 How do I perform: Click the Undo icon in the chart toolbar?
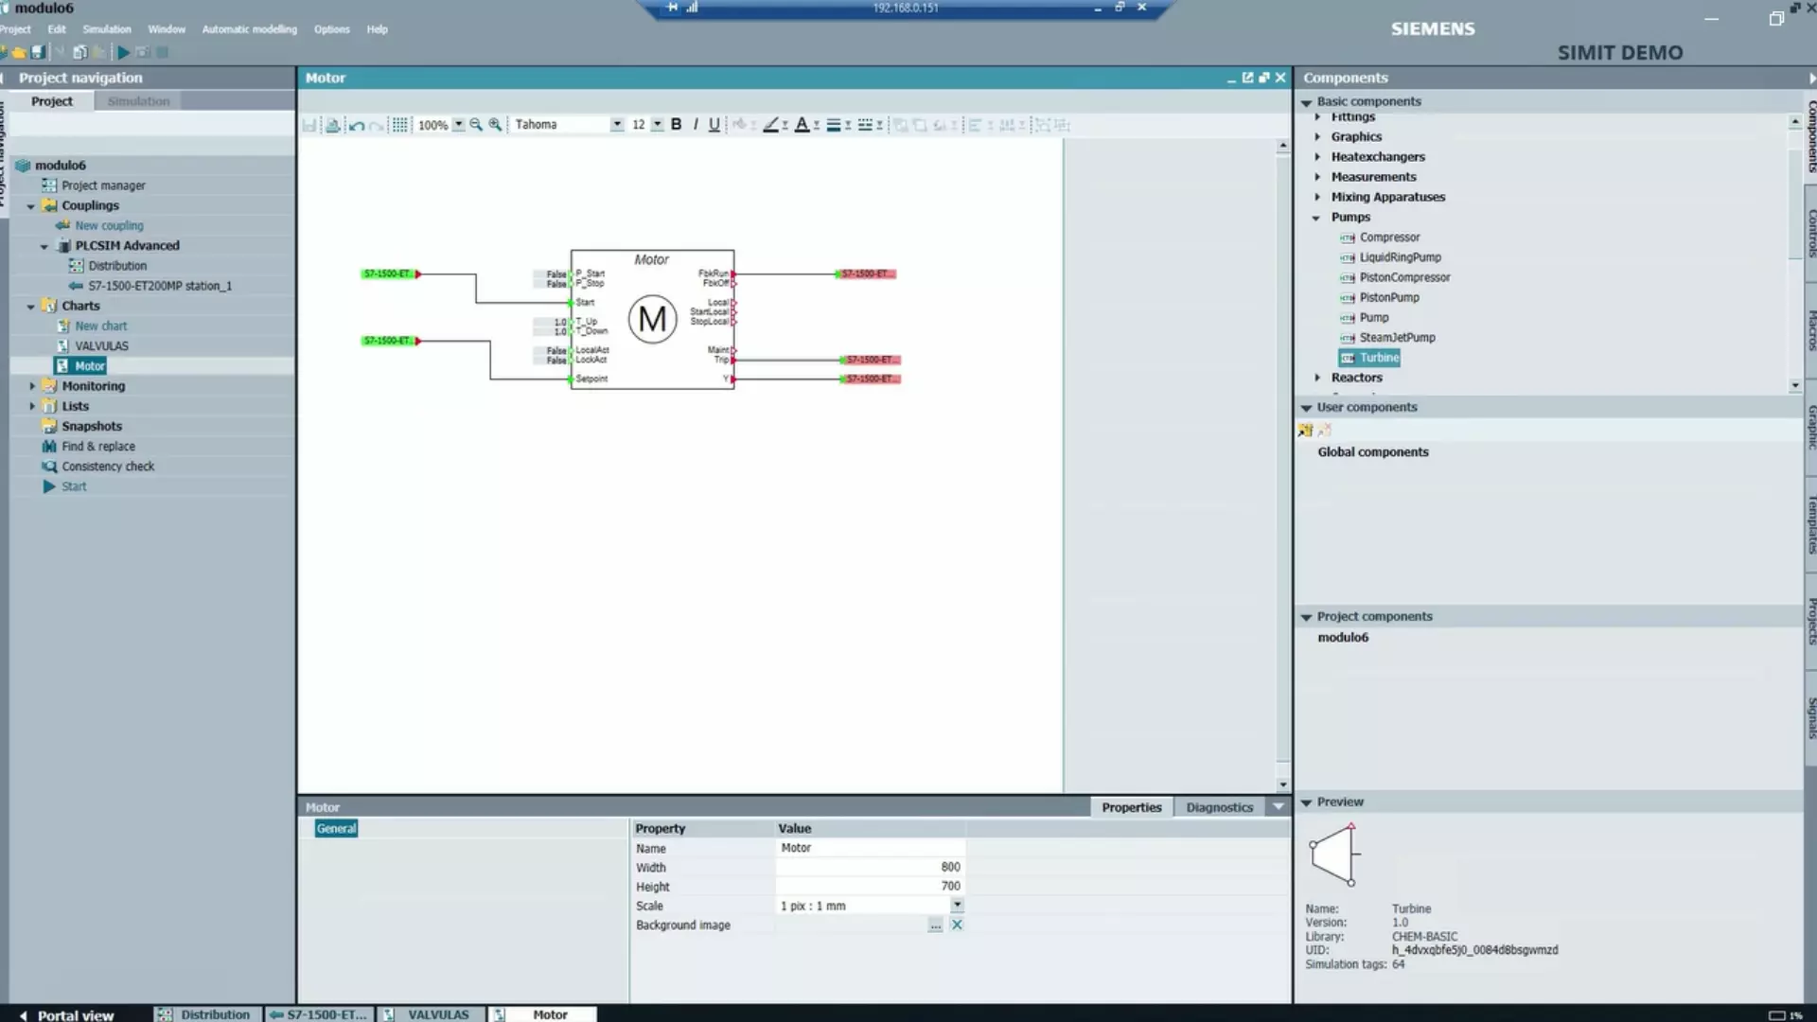point(357,124)
